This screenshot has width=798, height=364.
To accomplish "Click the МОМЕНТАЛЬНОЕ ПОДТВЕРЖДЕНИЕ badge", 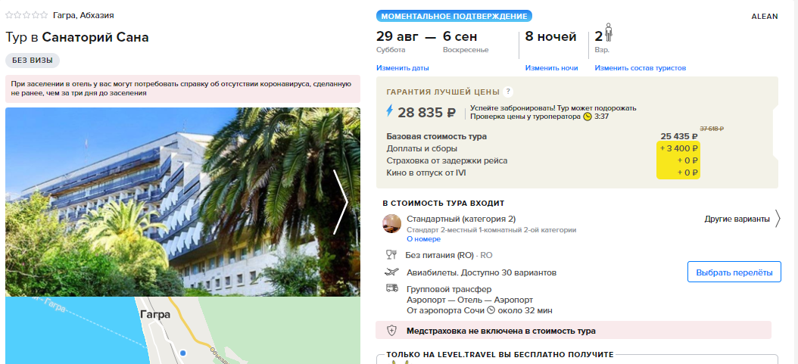I will (x=454, y=16).
